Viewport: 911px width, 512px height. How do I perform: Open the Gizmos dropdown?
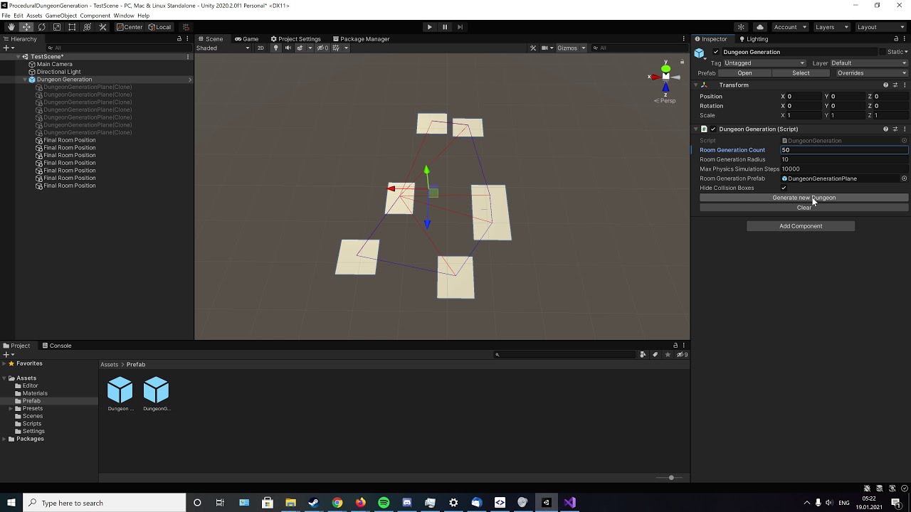(572, 48)
